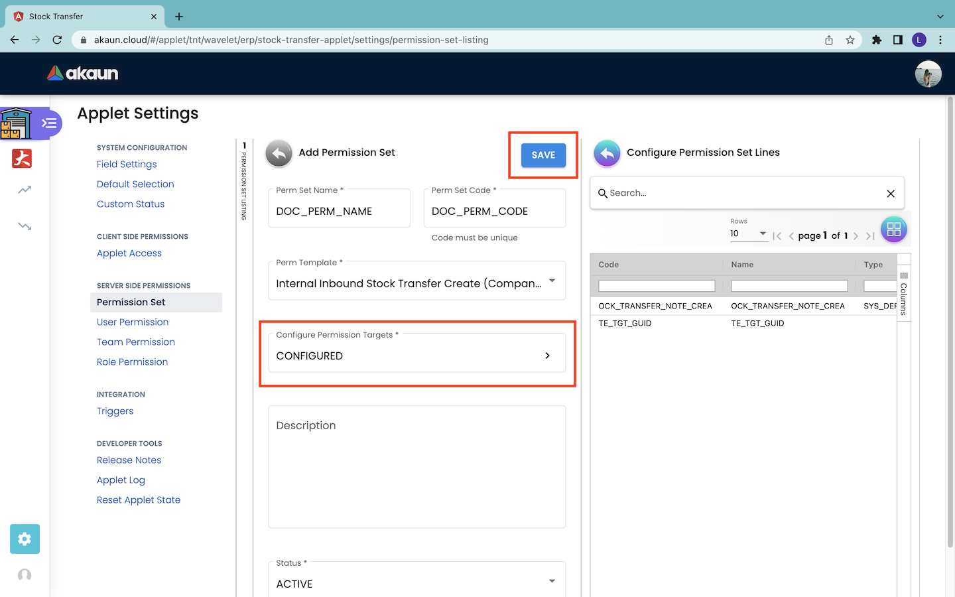Image resolution: width=955 pixels, height=597 pixels.
Task: Select Permission Set in settings menu
Action: (131, 302)
